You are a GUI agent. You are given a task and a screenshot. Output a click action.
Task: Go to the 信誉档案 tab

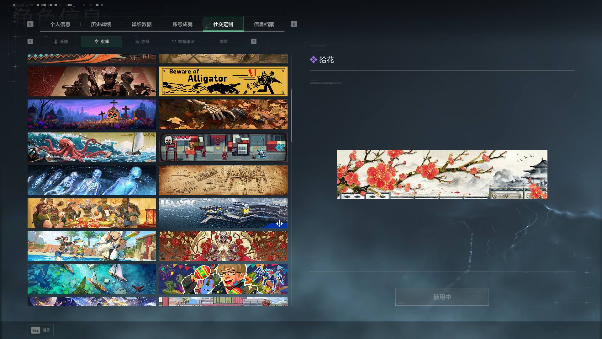coord(264,24)
